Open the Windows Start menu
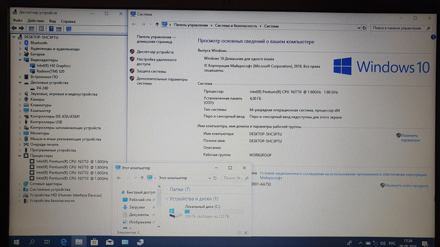440x247 pixels. pyautogui.click(x=16, y=242)
